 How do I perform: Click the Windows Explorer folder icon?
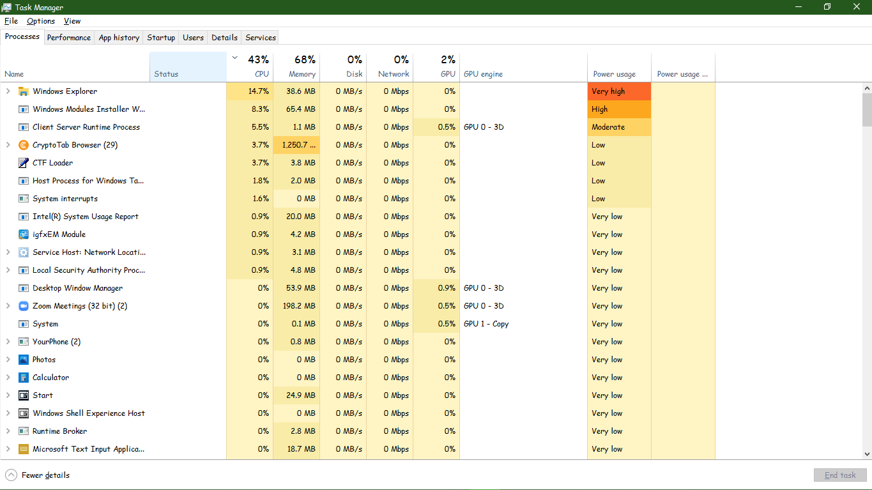(x=24, y=91)
